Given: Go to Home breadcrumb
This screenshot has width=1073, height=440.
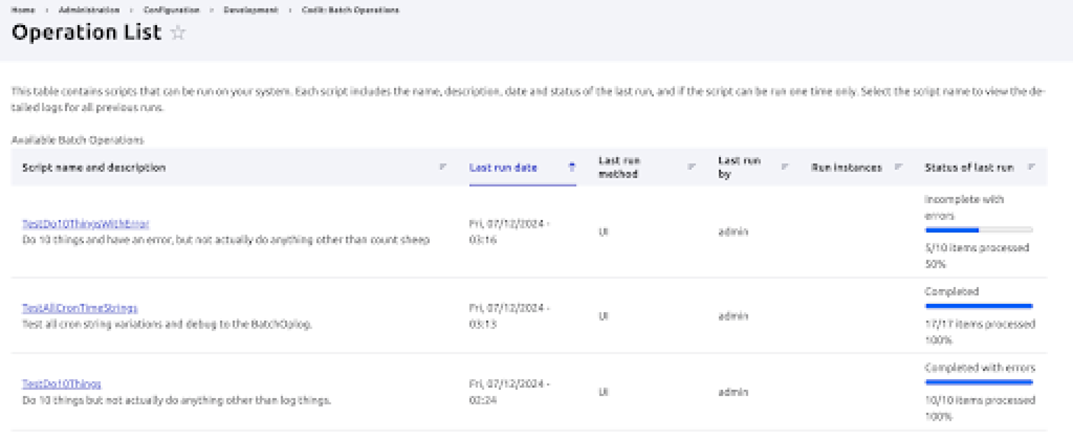Looking at the screenshot, I should [x=23, y=10].
